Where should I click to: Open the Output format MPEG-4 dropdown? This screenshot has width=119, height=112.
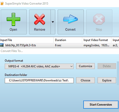point(39,66)
